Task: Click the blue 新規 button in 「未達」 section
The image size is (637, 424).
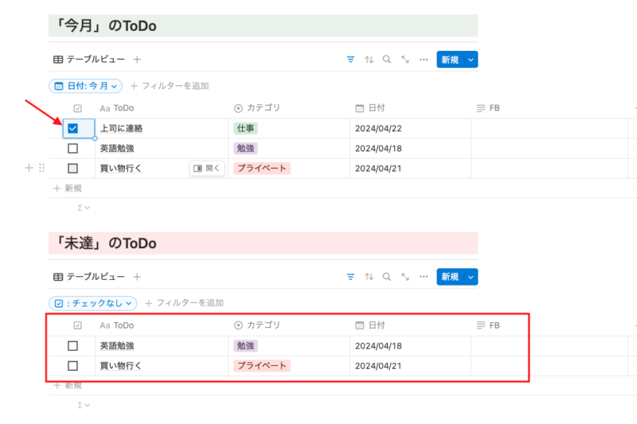Action: coord(450,277)
